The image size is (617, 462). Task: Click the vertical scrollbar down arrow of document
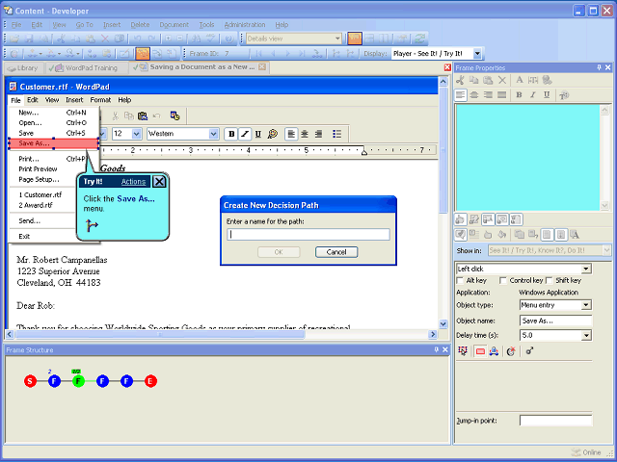443,324
